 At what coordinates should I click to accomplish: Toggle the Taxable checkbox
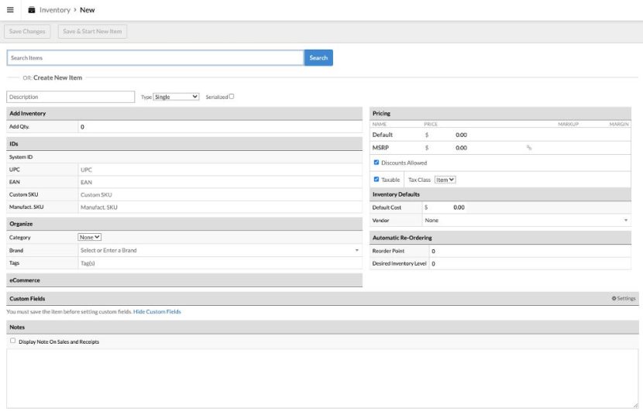(x=377, y=180)
